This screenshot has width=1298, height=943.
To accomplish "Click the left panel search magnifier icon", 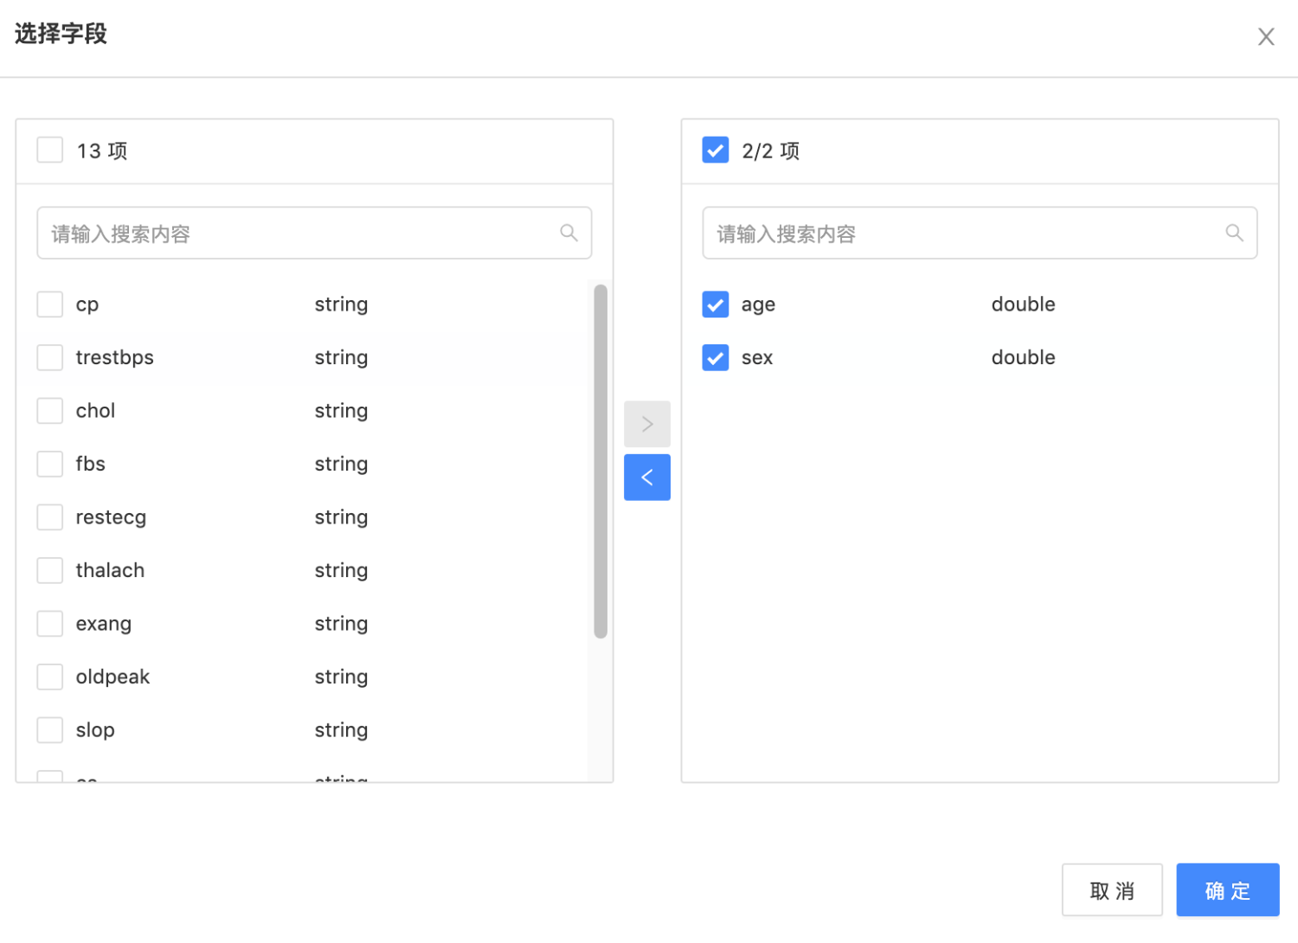I will tap(569, 233).
